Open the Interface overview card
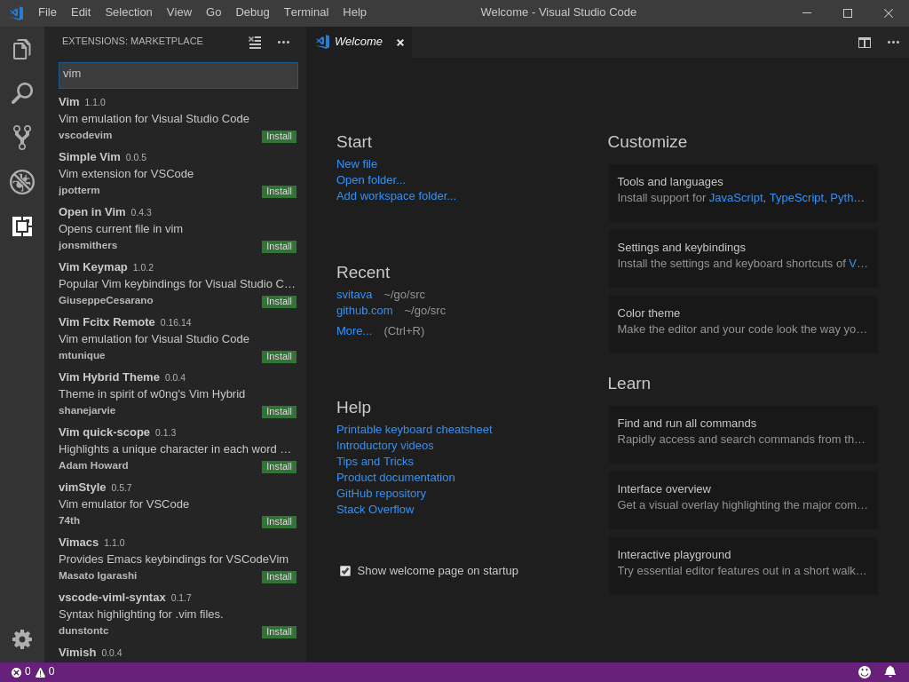 (743, 500)
